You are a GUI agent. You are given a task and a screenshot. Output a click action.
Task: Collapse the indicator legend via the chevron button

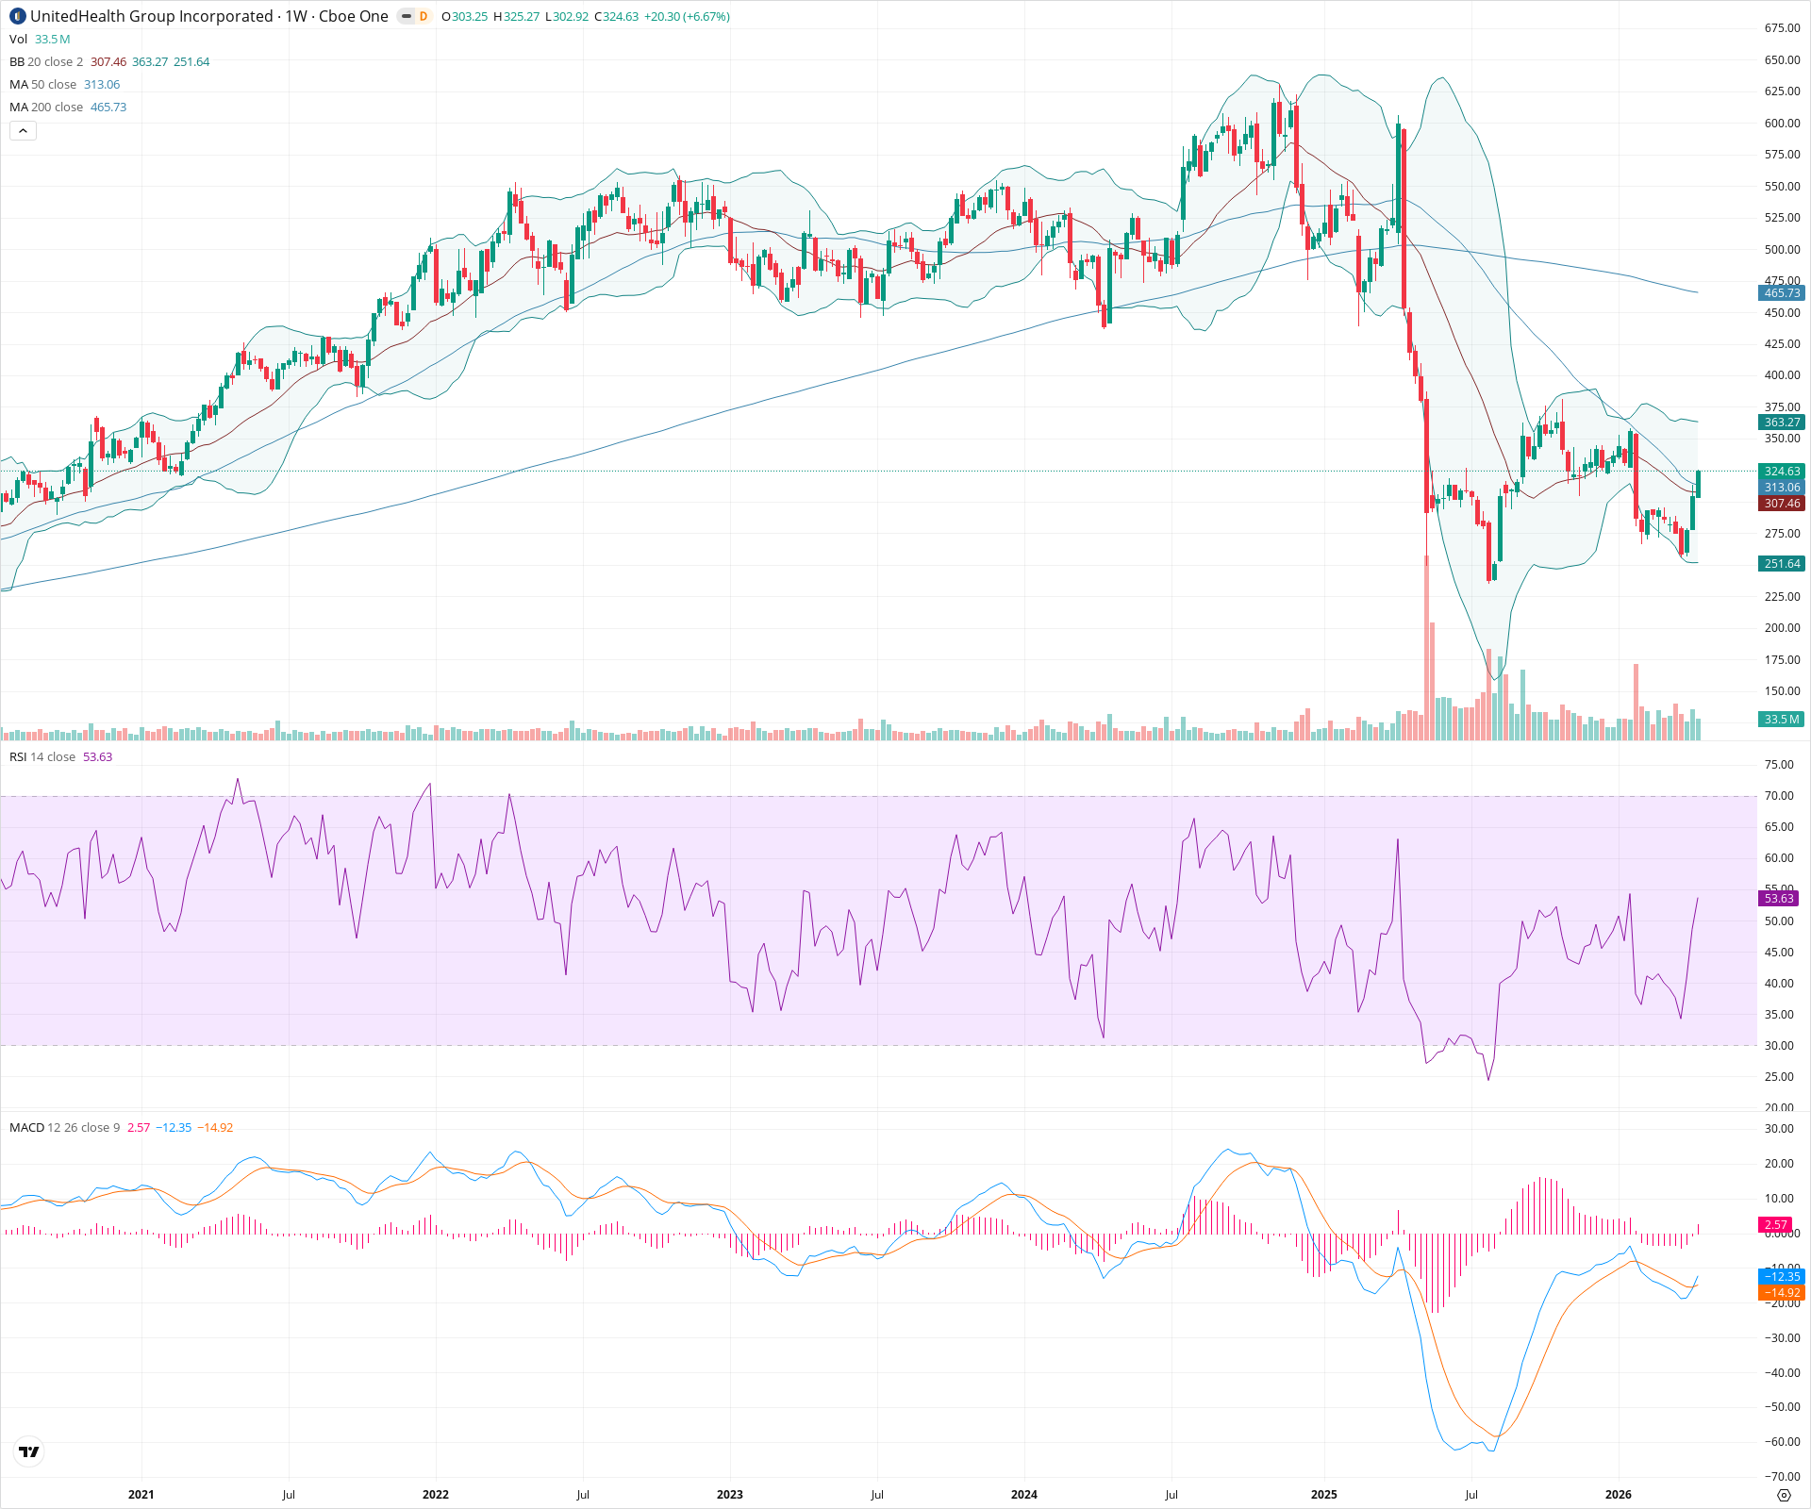[x=22, y=130]
